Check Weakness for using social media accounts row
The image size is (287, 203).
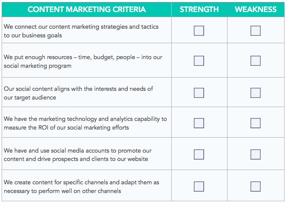pyautogui.click(x=255, y=154)
